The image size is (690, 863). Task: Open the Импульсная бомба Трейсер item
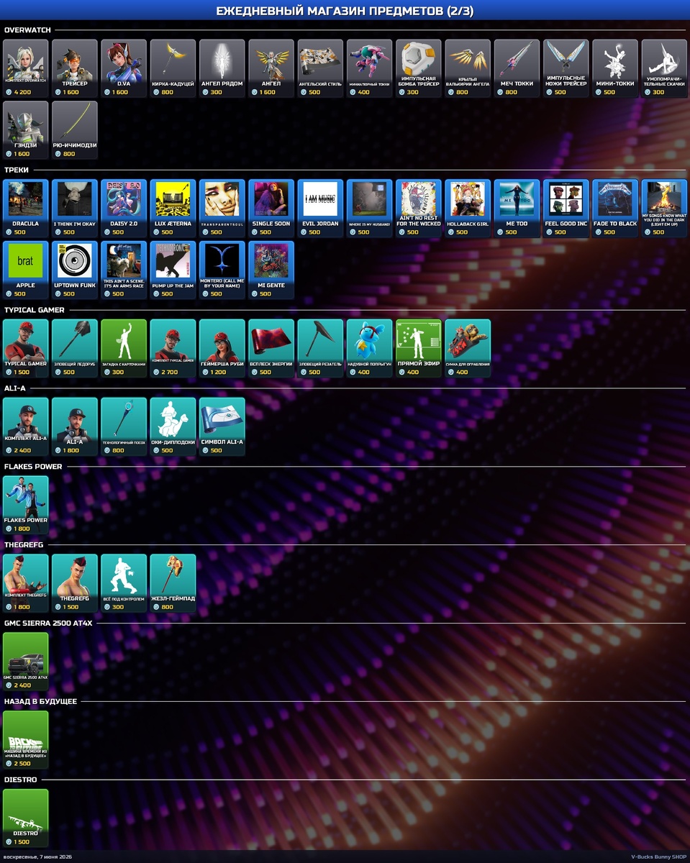click(x=419, y=68)
